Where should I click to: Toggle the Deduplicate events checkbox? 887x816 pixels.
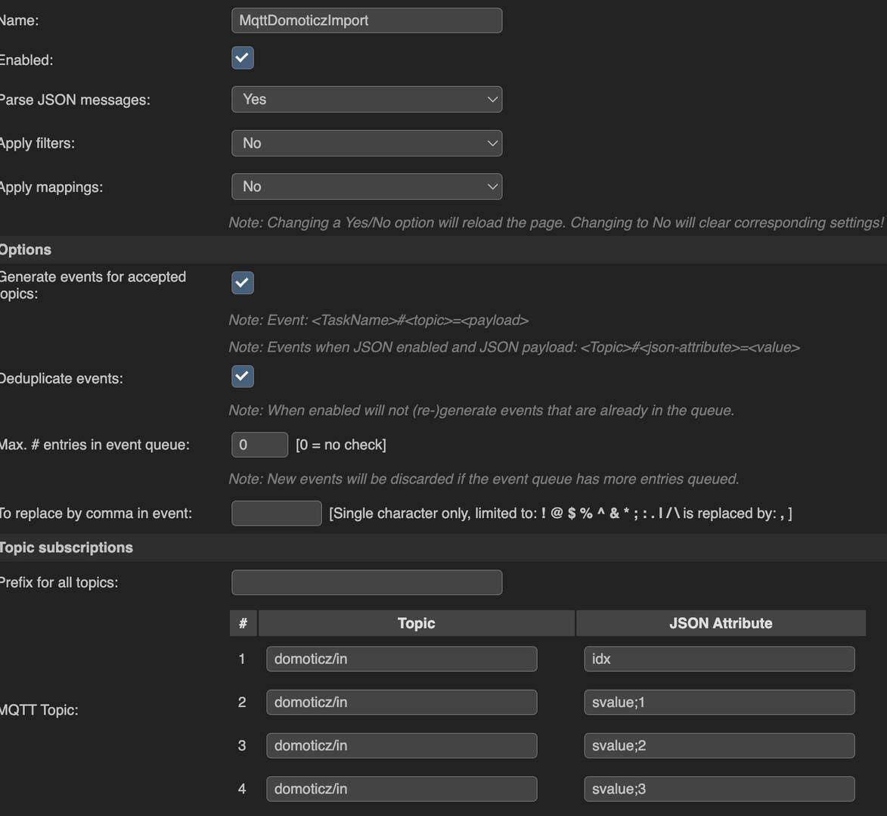click(x=243, y=377)
